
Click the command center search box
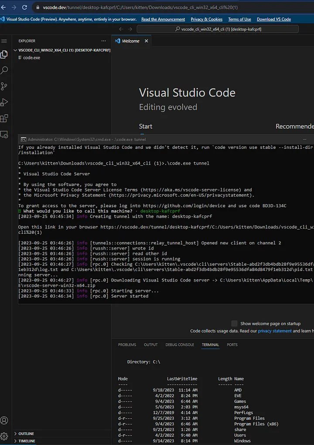click(218, 29)
